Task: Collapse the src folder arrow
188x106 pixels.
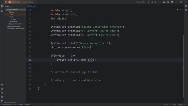Action: click(8, 17)
